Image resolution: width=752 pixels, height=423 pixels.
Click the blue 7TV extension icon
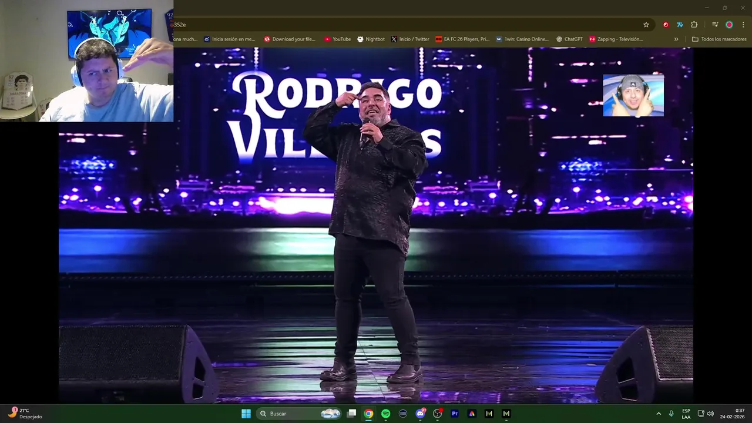click(680, 25)
